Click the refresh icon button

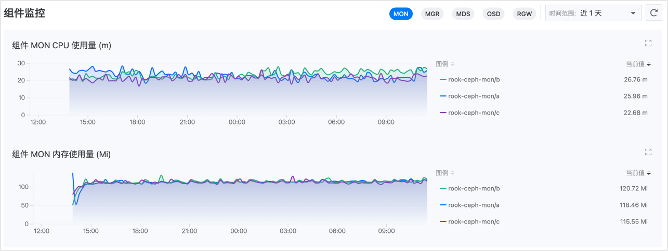653,13
